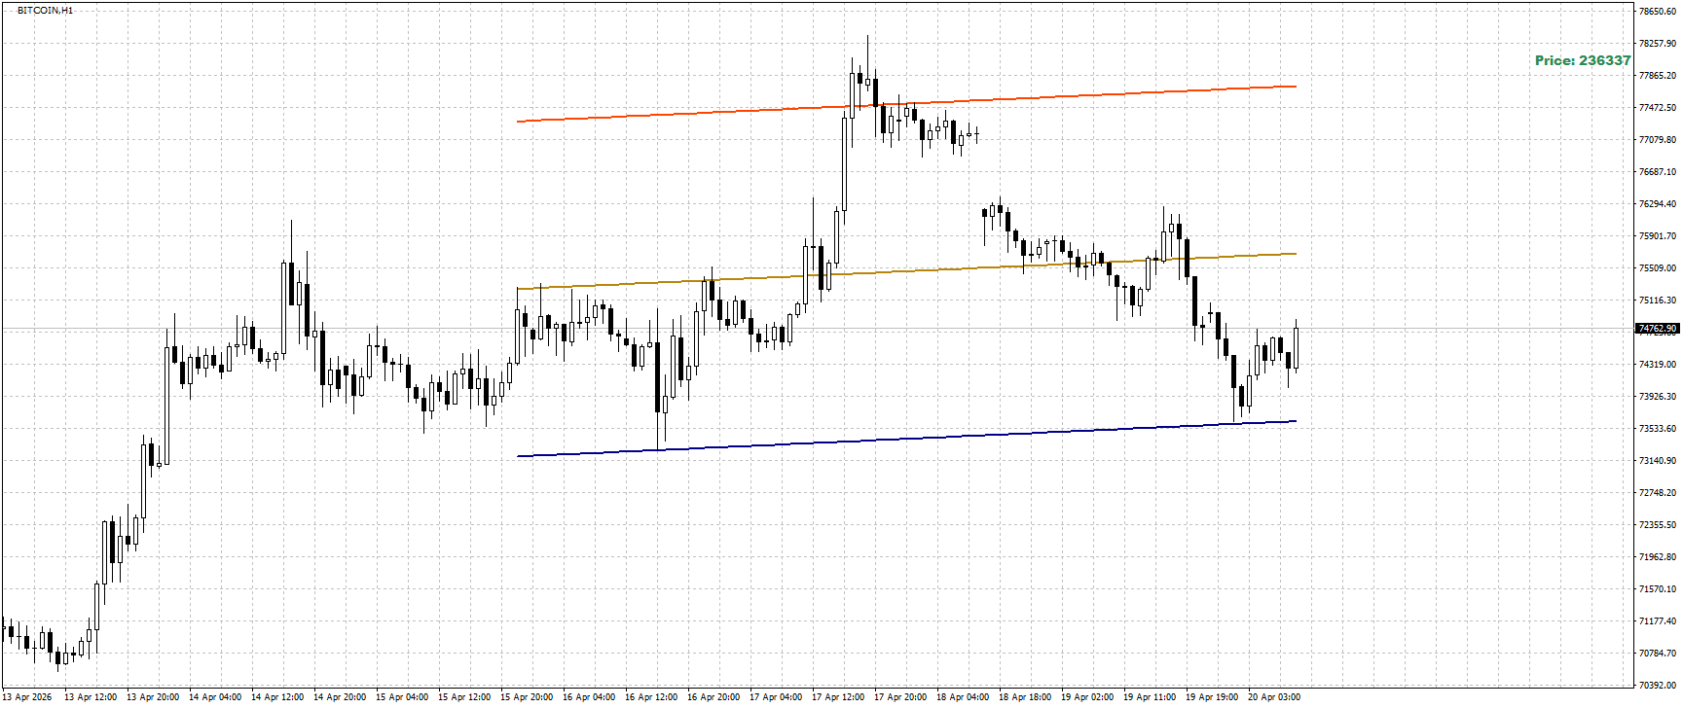Click the "16 Apr 20:00" time label
This screenshot has width=1683, height=708.
coord(713,697)
